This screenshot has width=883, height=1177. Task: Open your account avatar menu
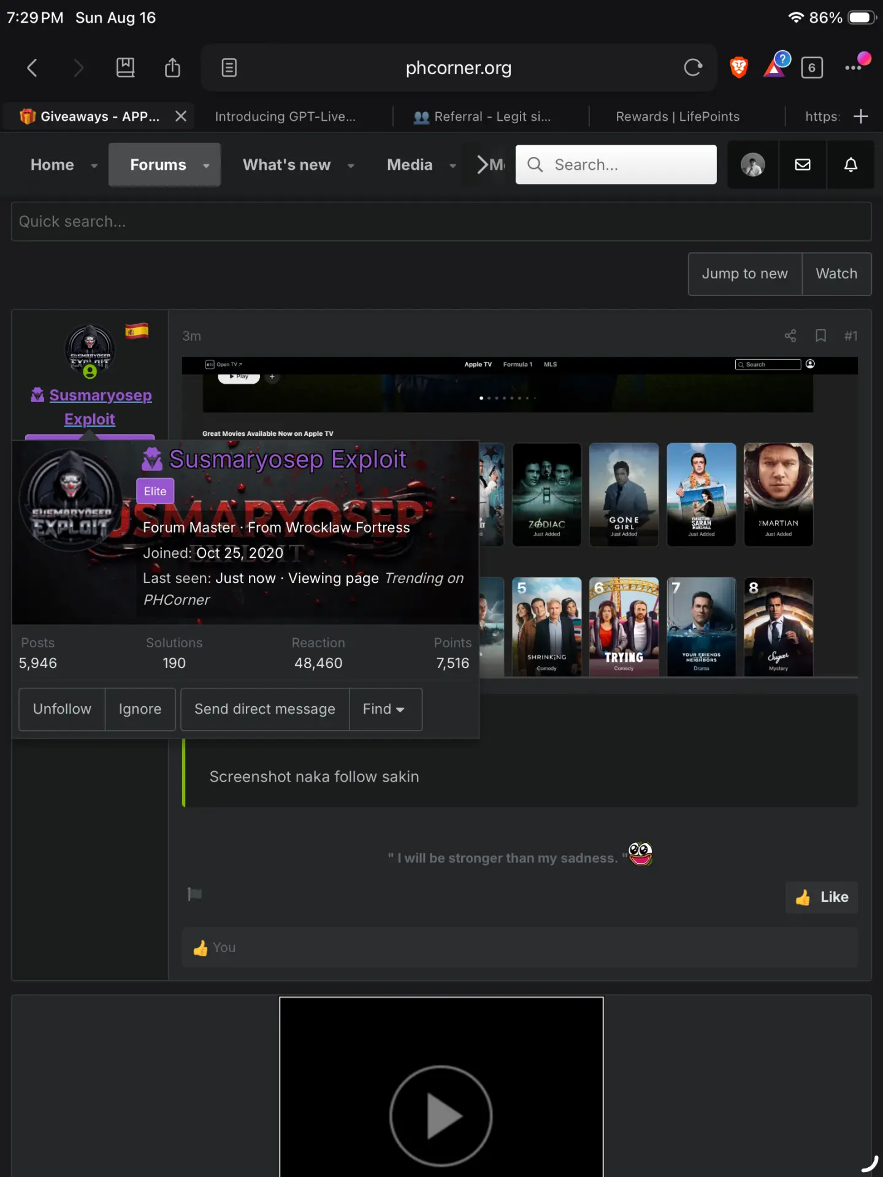752,164
